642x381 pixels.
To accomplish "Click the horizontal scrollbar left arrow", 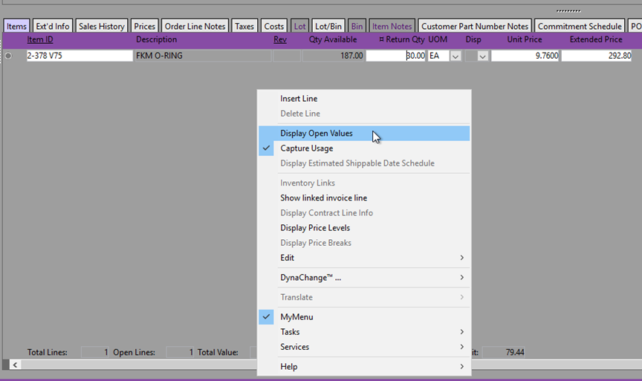I will click(15, 365).
